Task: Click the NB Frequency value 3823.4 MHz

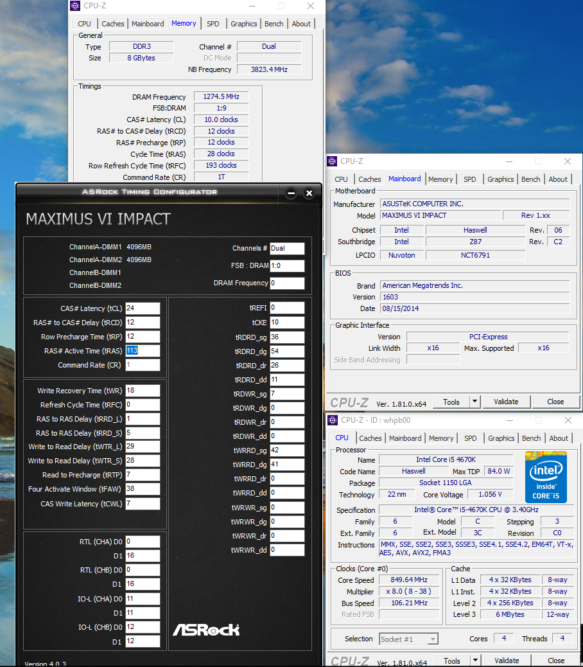Action: (x=269, y=69)
